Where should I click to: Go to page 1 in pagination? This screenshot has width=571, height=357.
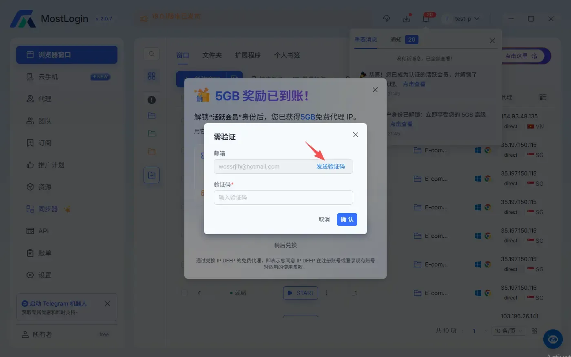[x=474, y=331]
